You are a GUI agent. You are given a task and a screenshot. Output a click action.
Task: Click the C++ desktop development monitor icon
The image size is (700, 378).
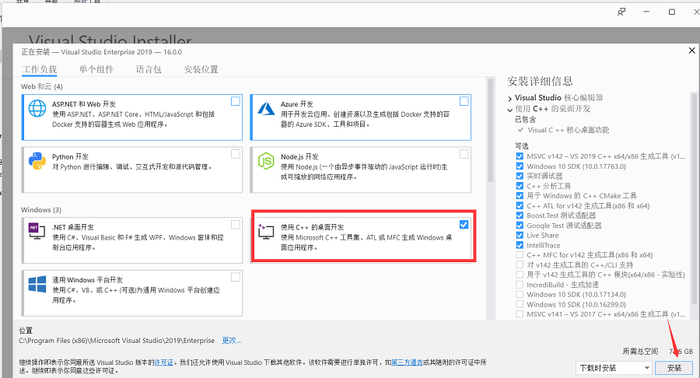click(268, 231)
